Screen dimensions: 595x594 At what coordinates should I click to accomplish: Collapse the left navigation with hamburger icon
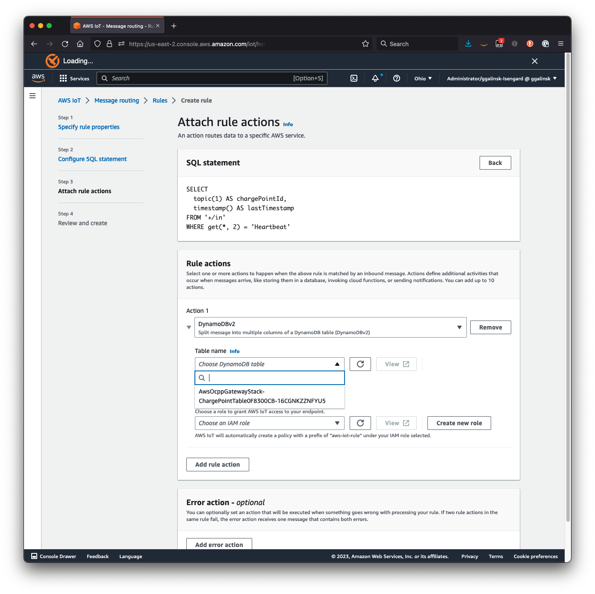(x=32, y=96)
